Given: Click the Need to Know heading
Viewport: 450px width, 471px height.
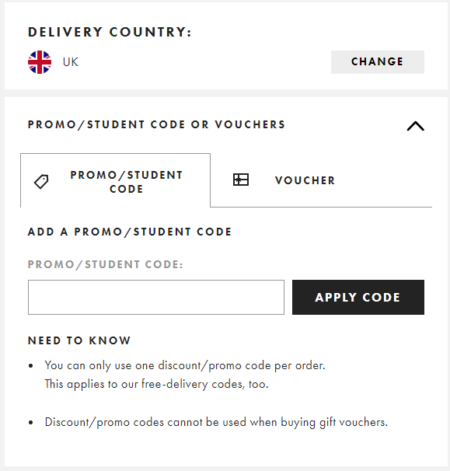Looking at the screenshot, I should coord(79,340).
